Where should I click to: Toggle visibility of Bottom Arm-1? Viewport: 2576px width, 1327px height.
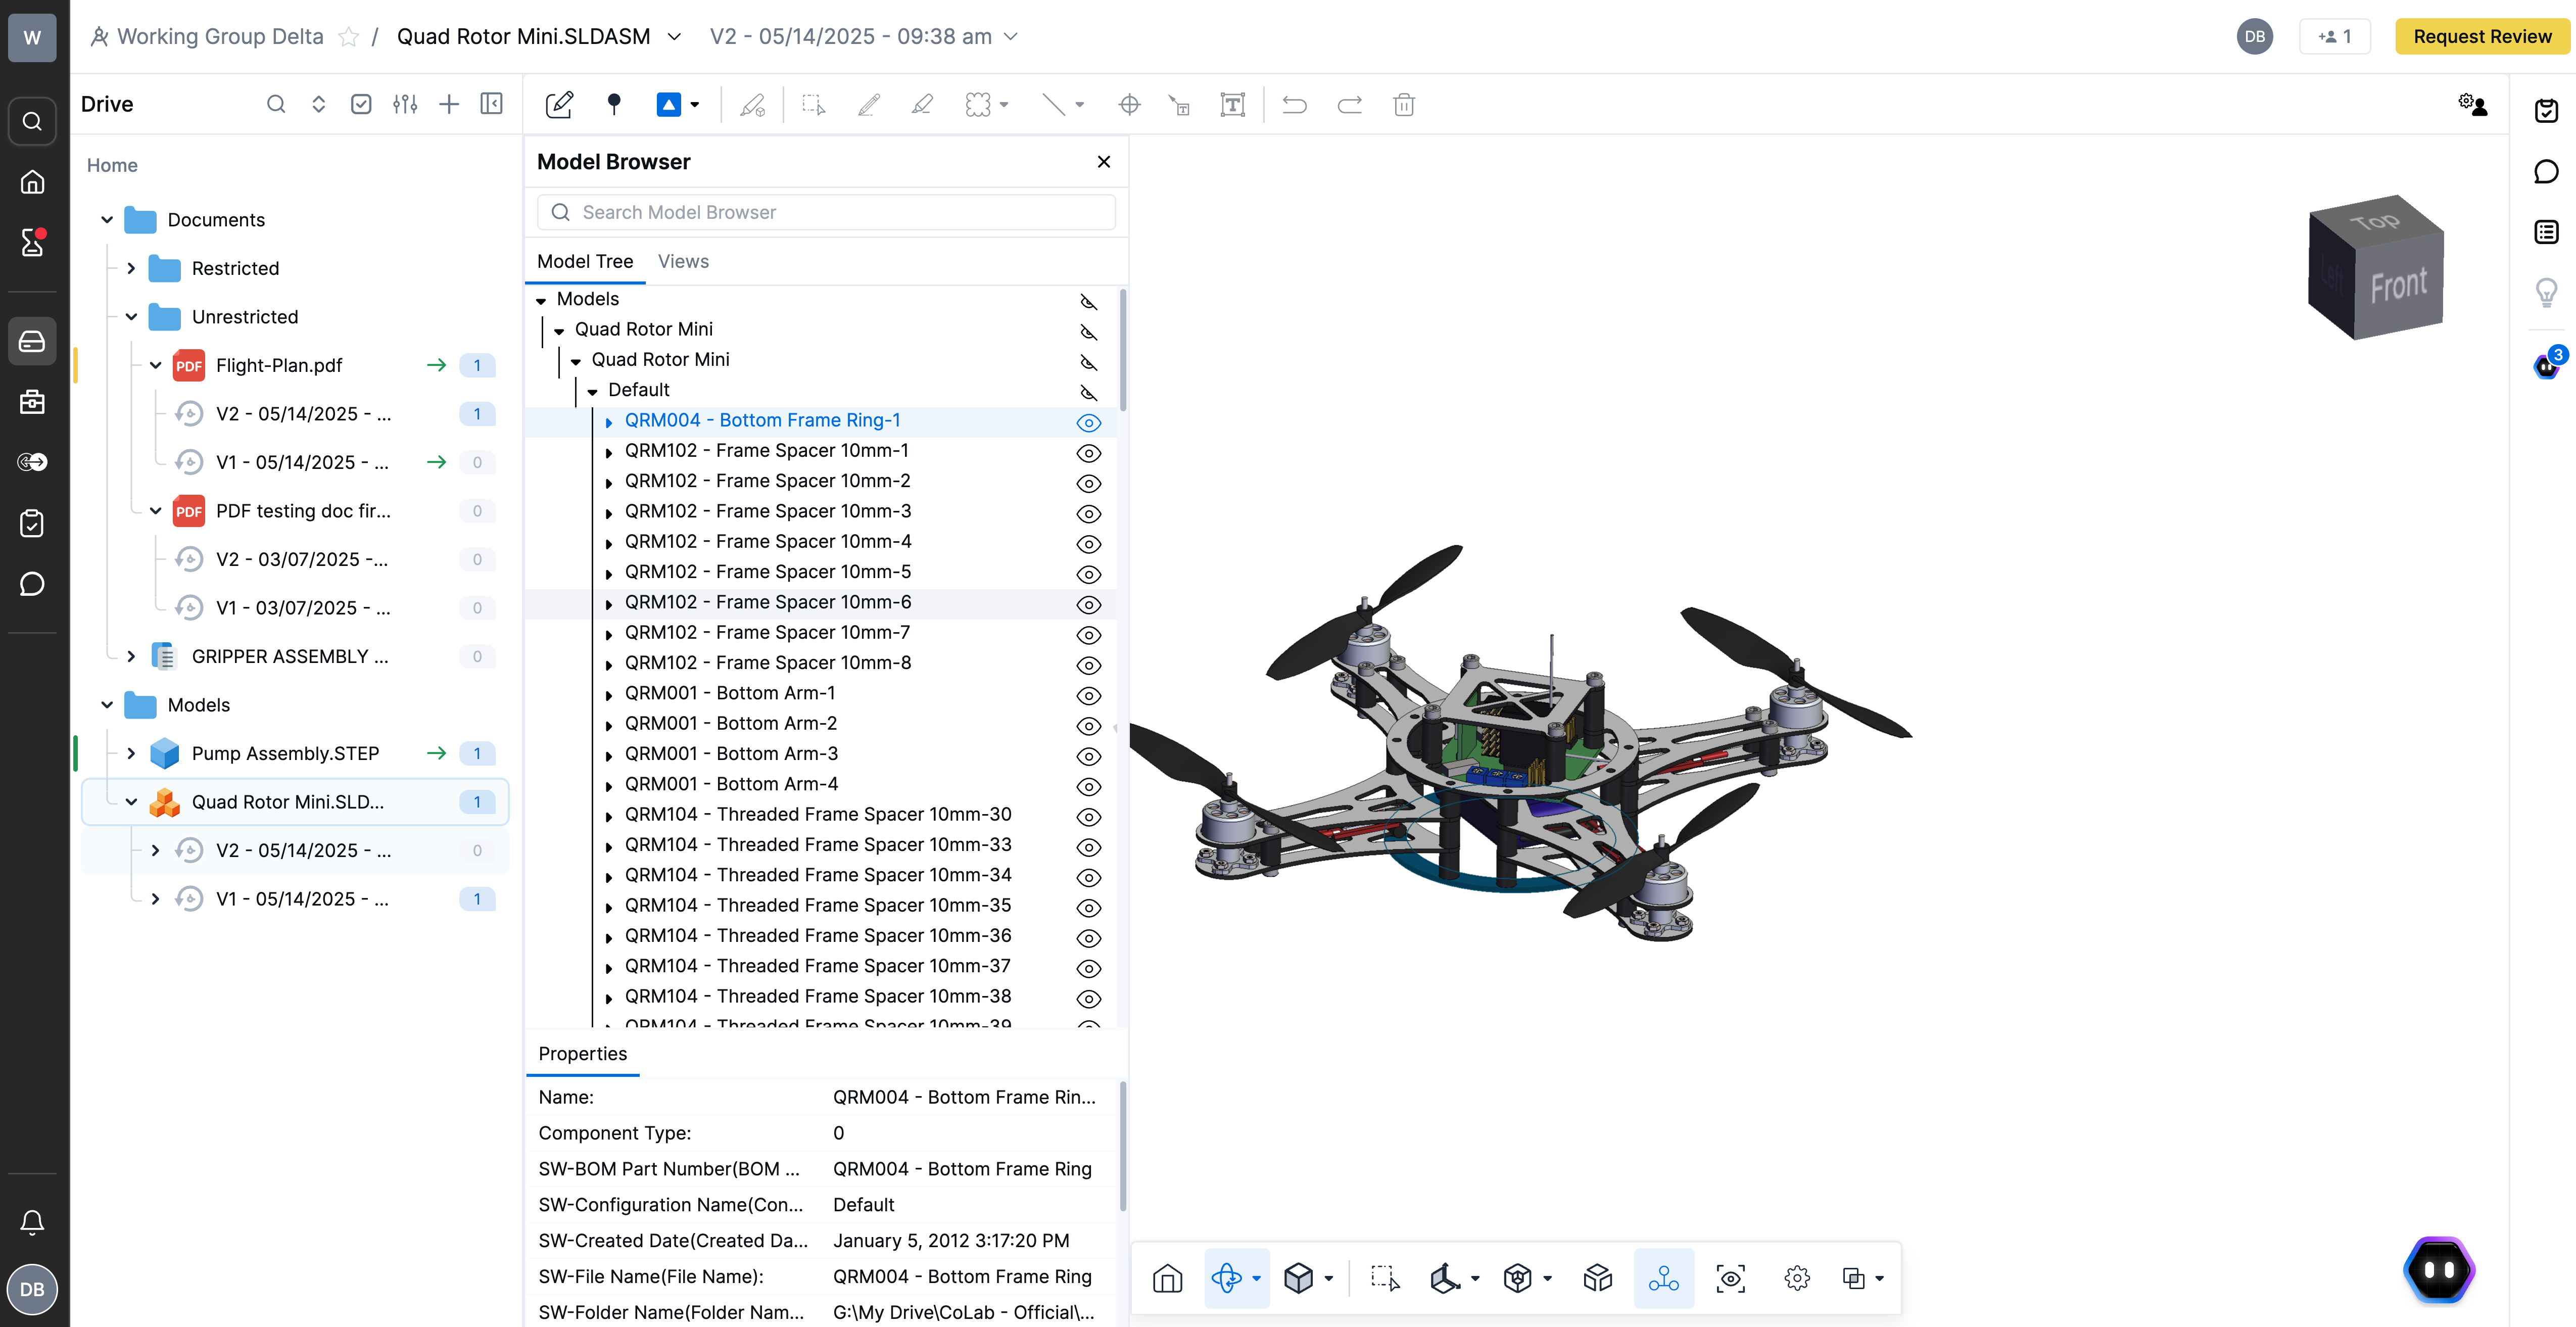(1088, 695)
